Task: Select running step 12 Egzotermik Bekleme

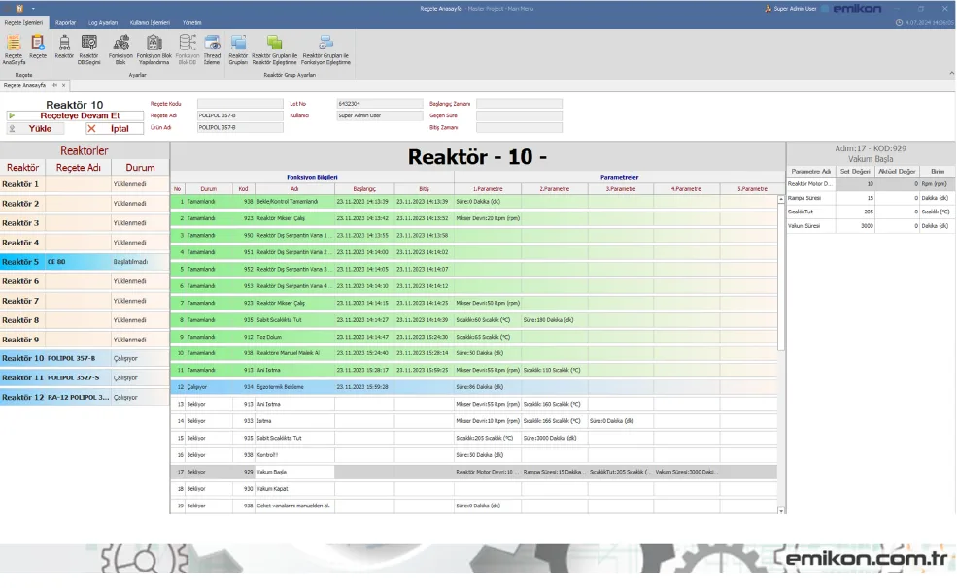Action: click(473, 387)
